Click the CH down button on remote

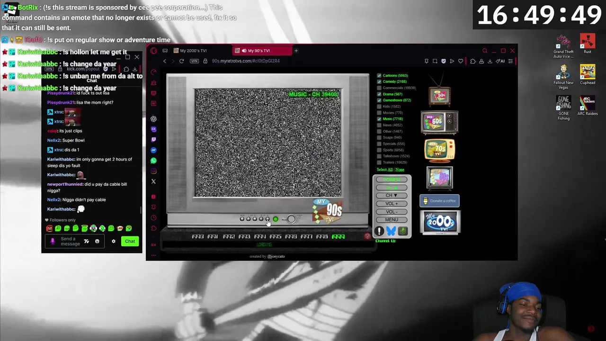[x=392, y=196]
